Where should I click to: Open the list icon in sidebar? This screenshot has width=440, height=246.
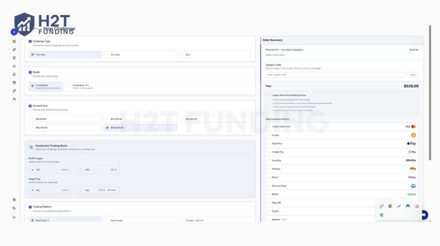click(x=14, y=66)
